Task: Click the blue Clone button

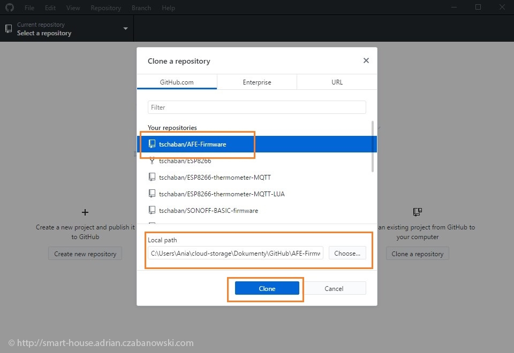Action: tap(267, 288)
